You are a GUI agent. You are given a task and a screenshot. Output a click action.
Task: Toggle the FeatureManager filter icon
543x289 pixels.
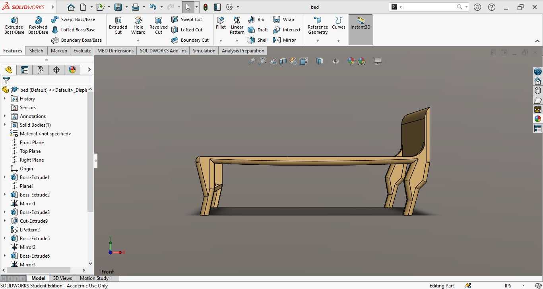tap(6, 81)
